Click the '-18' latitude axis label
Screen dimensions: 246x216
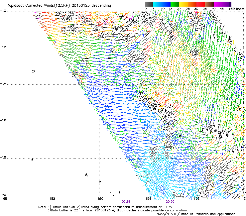click(3, 157)
